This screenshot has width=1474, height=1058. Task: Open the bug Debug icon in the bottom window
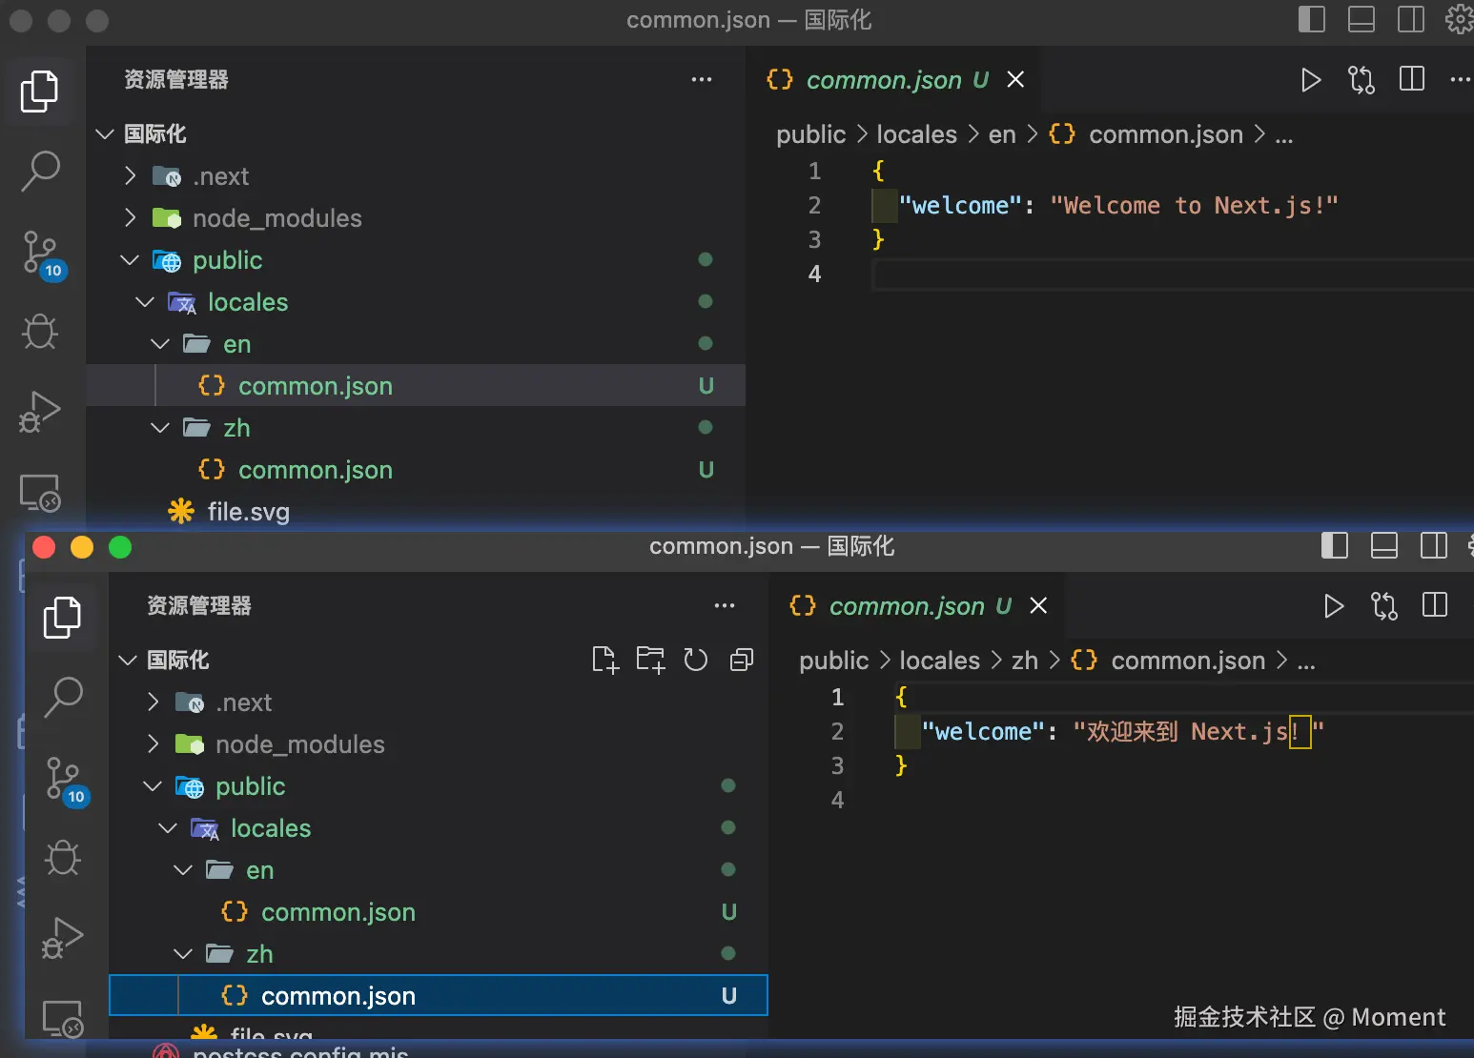tap(63, 857)
